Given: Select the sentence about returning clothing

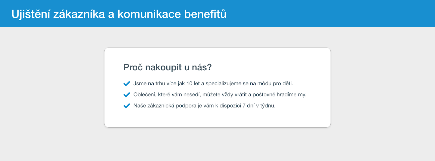Looking at the screenshot, I should coord(220,95).
